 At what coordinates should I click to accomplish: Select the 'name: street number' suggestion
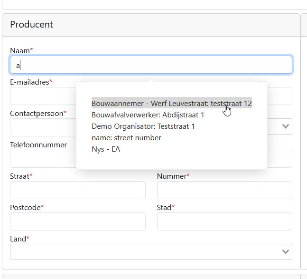click(x=126, y=138)
